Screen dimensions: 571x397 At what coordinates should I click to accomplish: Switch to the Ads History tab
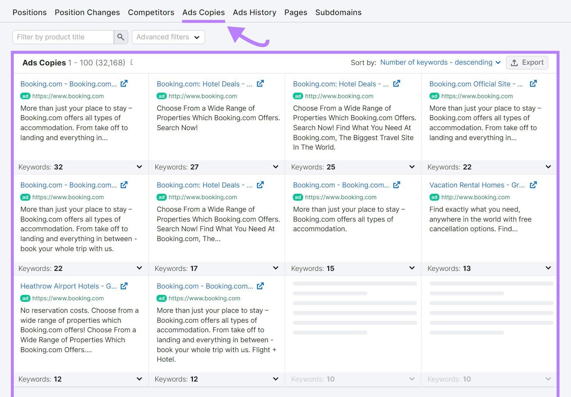254,12
